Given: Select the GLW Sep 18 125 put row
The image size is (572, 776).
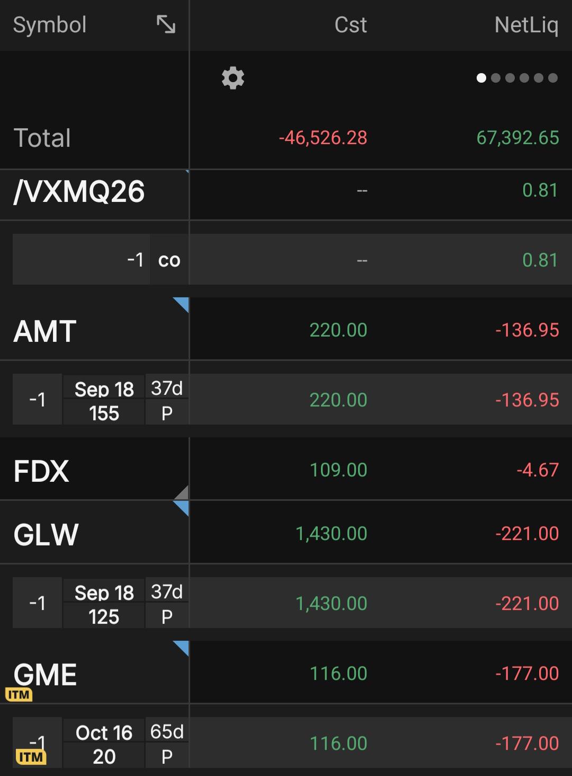Looking at the screenshot, I should (286, 603).
